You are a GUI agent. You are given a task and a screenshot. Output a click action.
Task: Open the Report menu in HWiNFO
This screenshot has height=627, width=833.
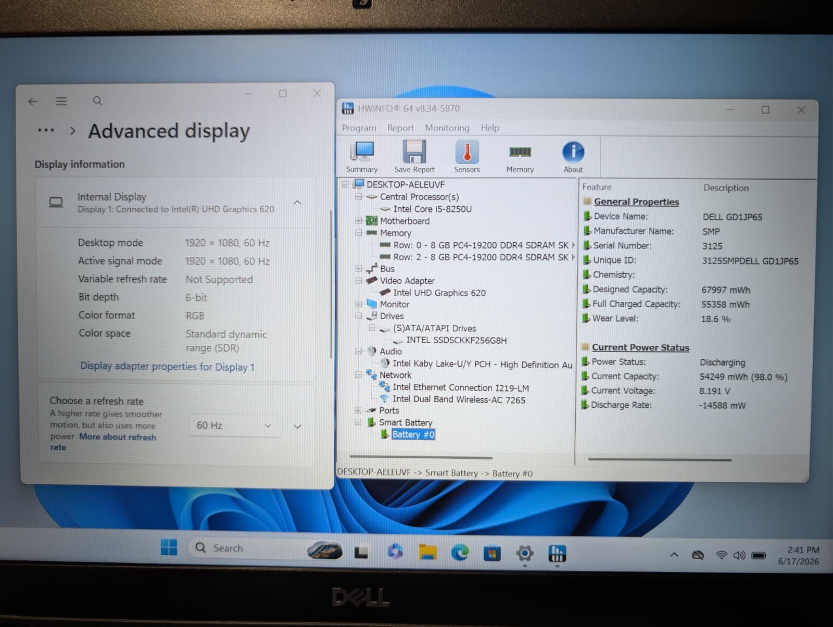[400, 128]
